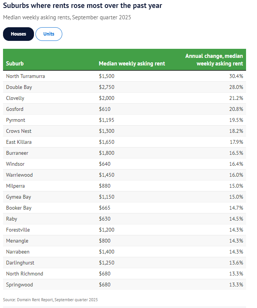
Task: Click the Domain Rent Report source text
Action: [x=50, y=300]
